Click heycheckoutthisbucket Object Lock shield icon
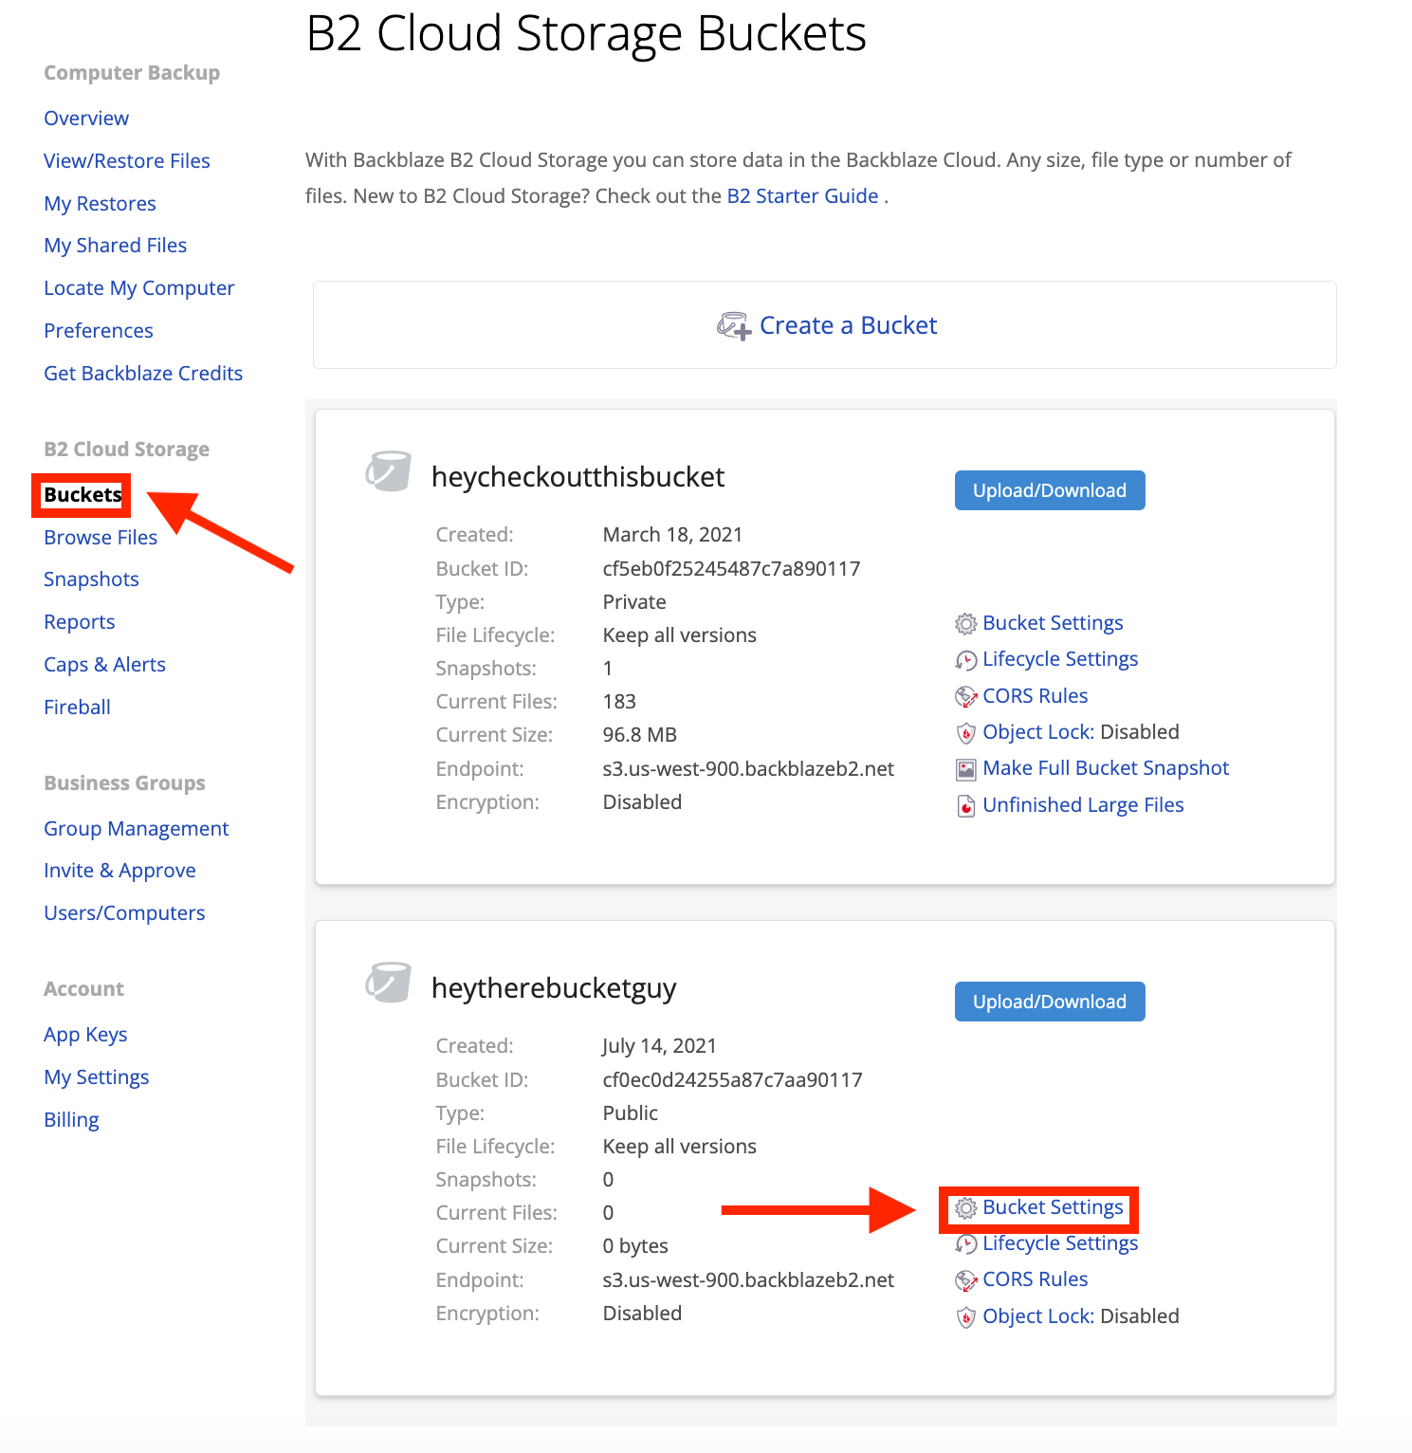This screenshot has width=1412, height=1453. click(965, 733)
